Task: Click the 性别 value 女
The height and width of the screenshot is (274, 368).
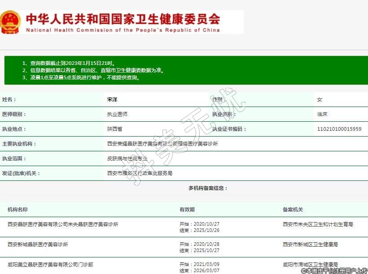Action: pyautogui.click(x=320, y=99)
